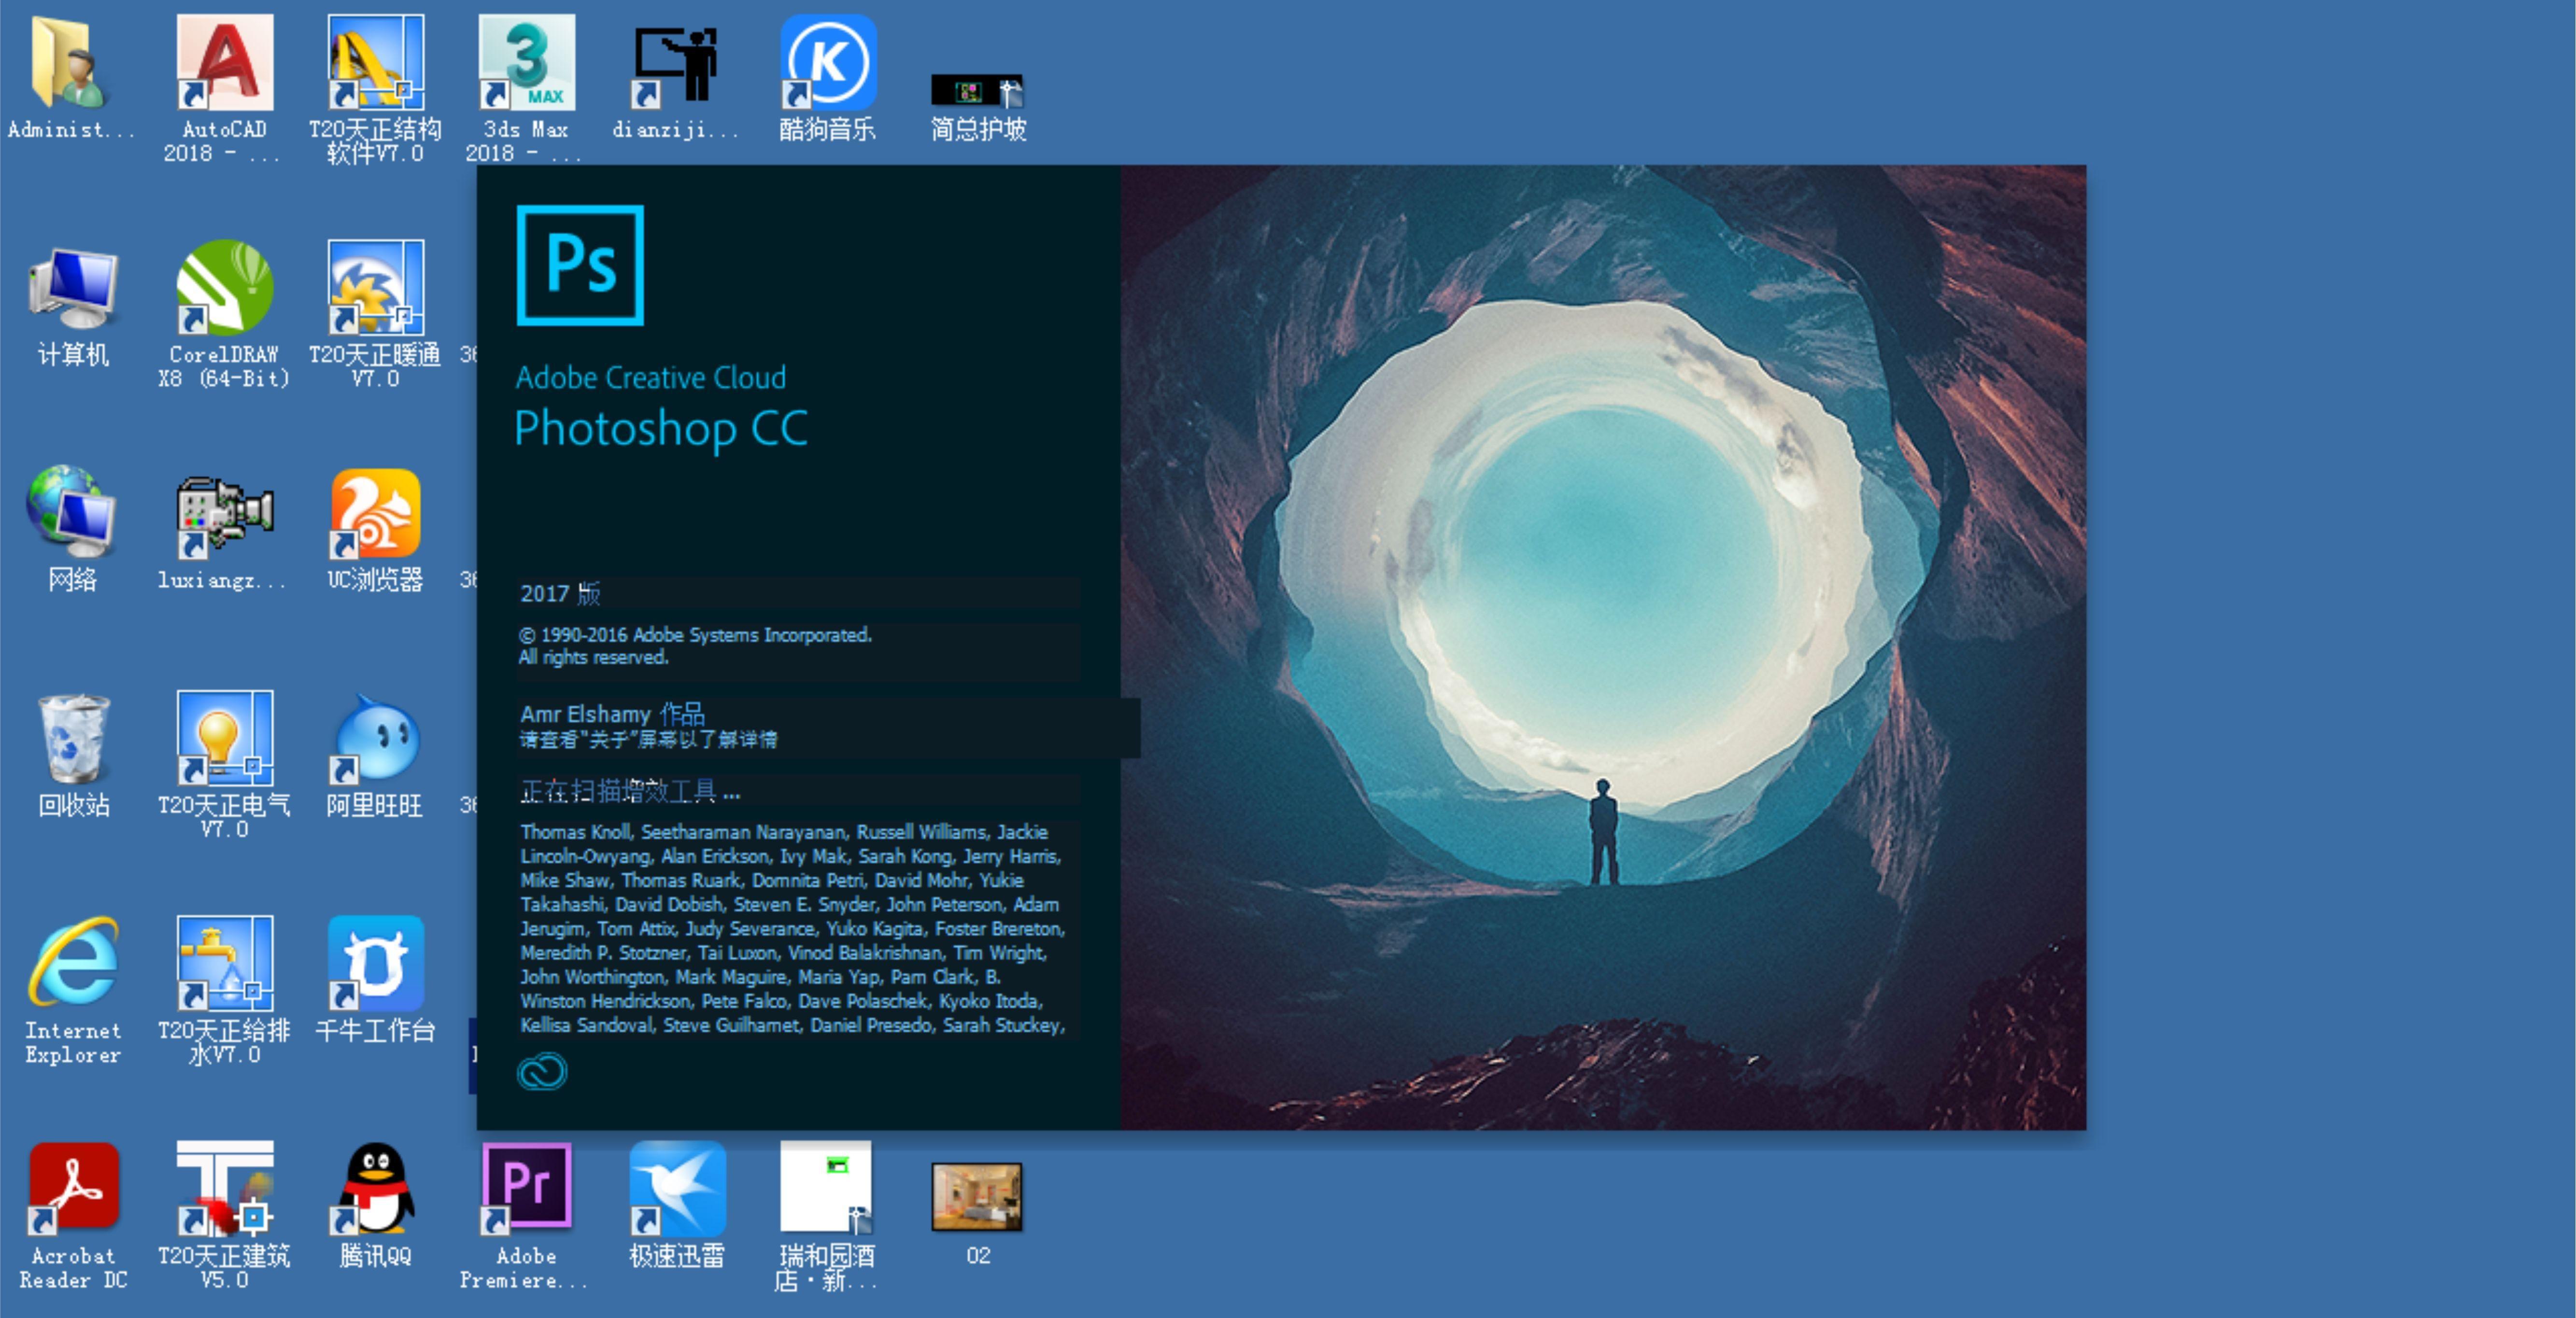This screenshot has width=2576, height=1318.
Task: Launch UC浏览器 browser
Action: 375,513
